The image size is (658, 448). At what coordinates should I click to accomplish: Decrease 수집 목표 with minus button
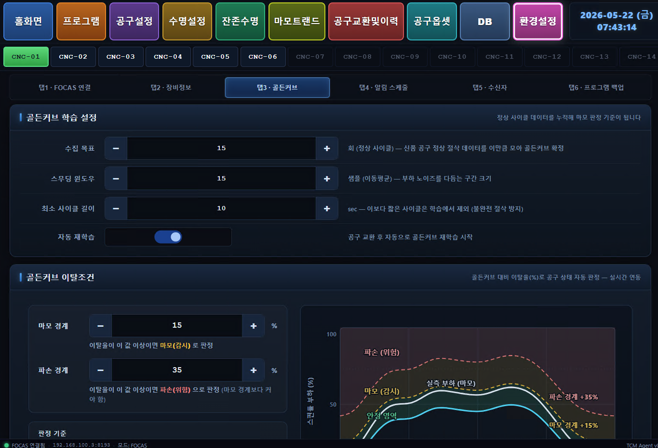116,148
